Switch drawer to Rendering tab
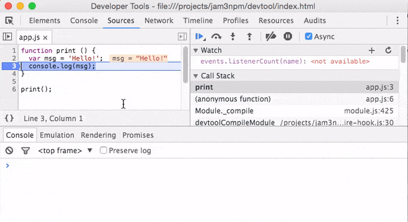This screenshot has height=222, width=408. [99, 135]
